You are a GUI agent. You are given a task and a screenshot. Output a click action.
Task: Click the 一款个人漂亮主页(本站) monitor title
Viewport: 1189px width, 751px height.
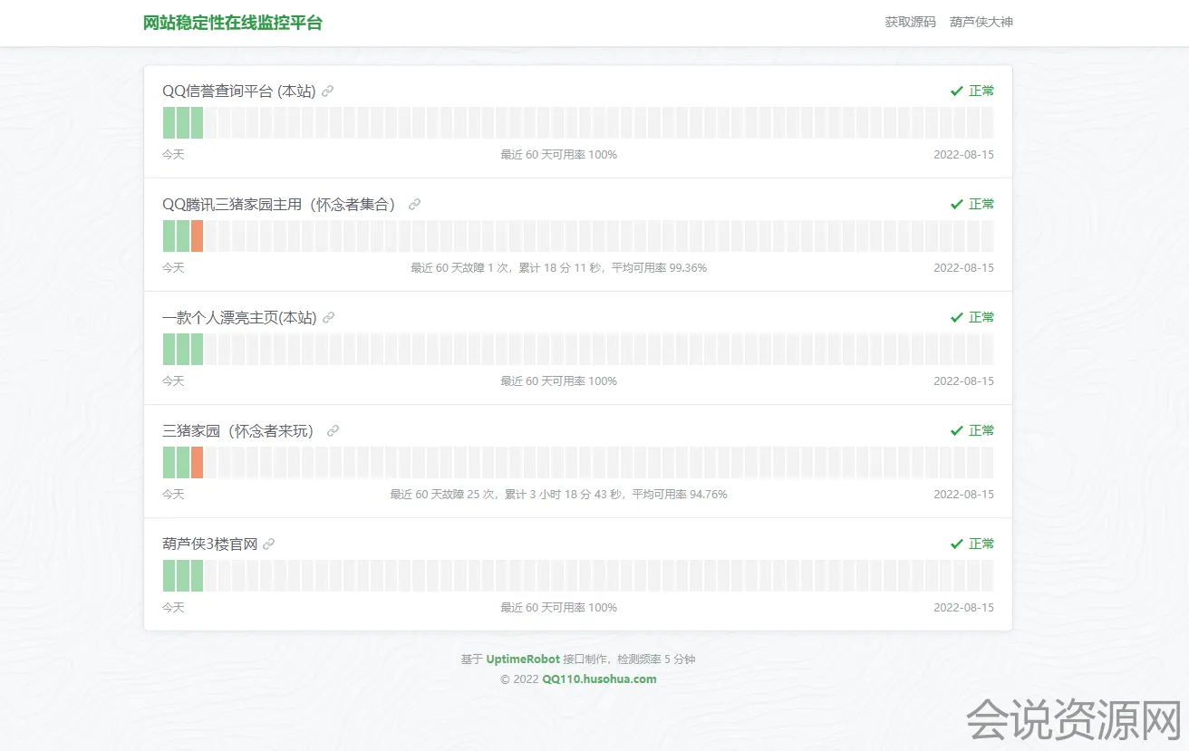[x=239, y=318]
